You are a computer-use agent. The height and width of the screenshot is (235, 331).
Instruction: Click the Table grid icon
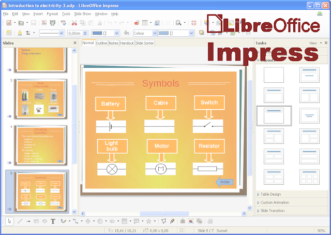tap(145, 23)
